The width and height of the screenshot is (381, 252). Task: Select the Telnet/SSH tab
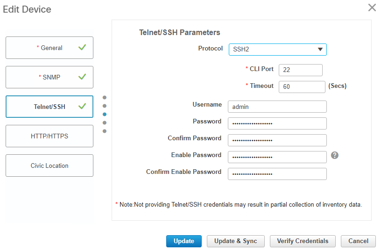tap(49, 107)
